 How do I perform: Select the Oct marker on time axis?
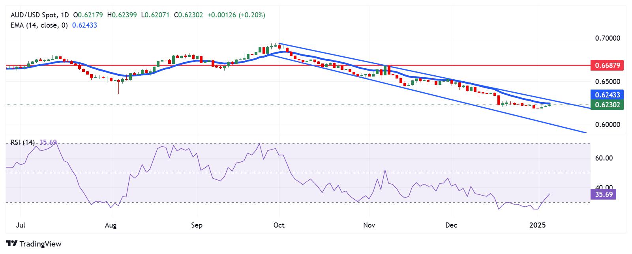point(279,225)
